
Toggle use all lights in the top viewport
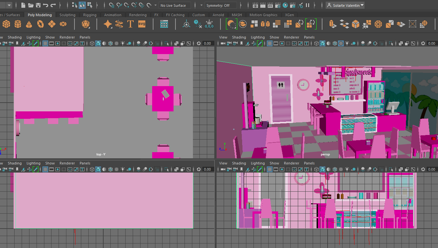click(123, 43)
